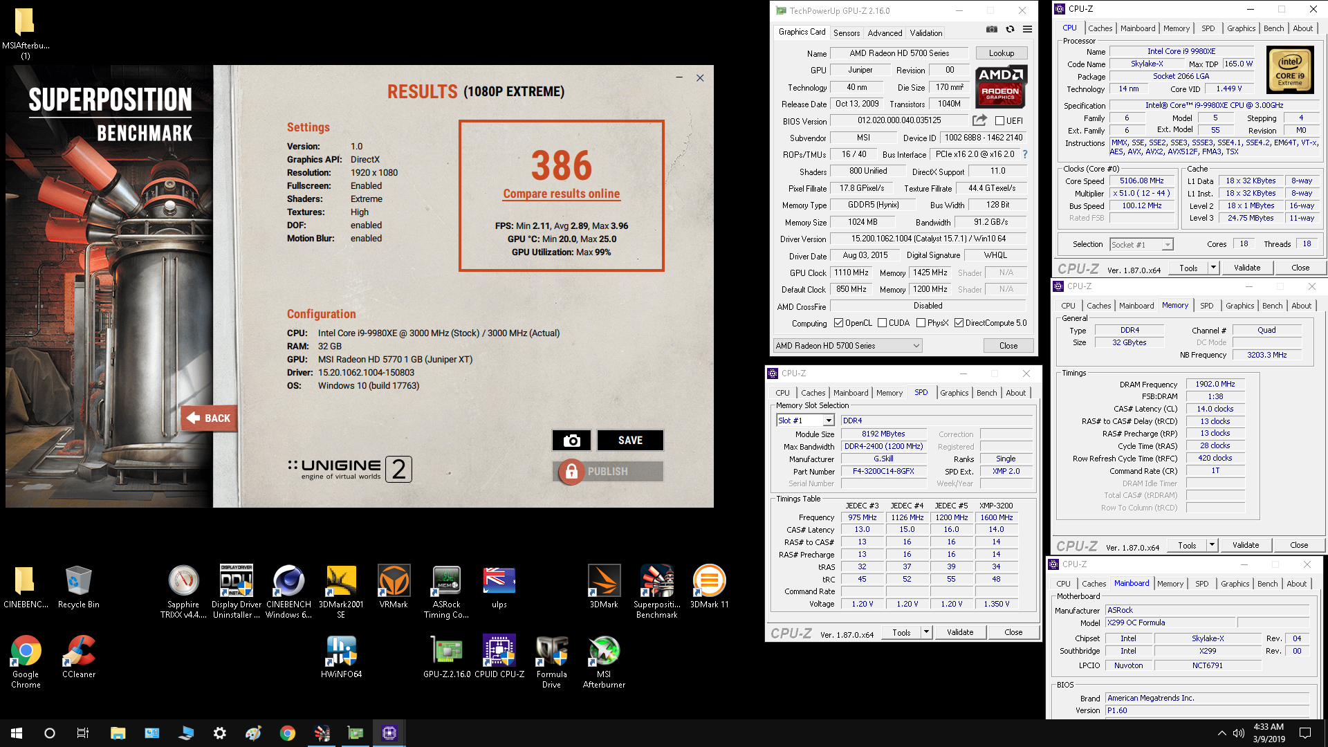Expand Tools arrow in CPU-Z SPD window
1328x747 pixels.
click(925, 632)
